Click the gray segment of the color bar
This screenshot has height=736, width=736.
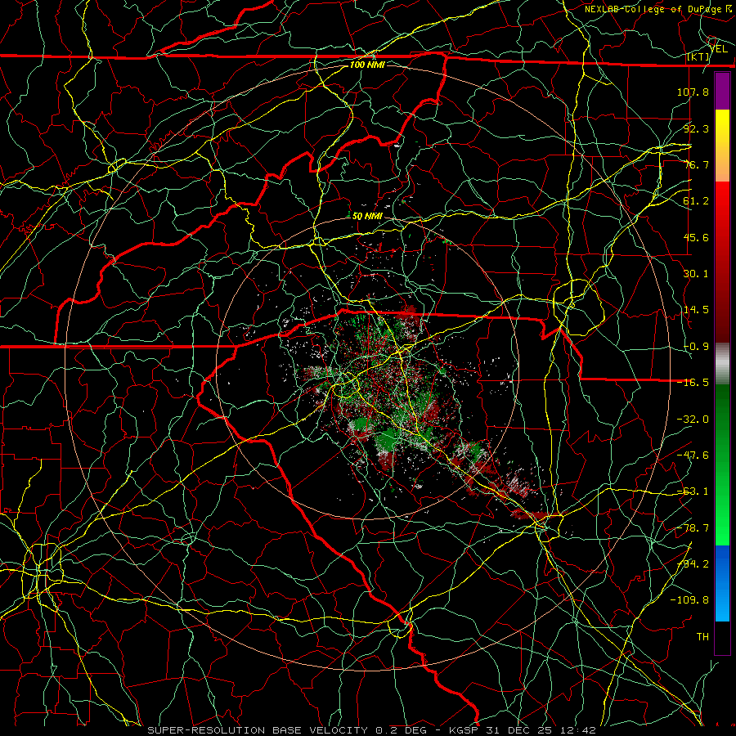click(722, 364)
